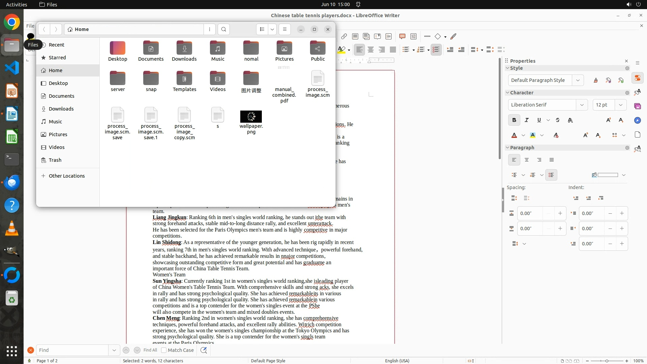Open the font size dropdown
The width and height of the screenshot is (647, 364).
(x=620, y=105)
